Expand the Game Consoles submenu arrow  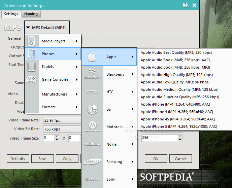[x=77, y=79]
